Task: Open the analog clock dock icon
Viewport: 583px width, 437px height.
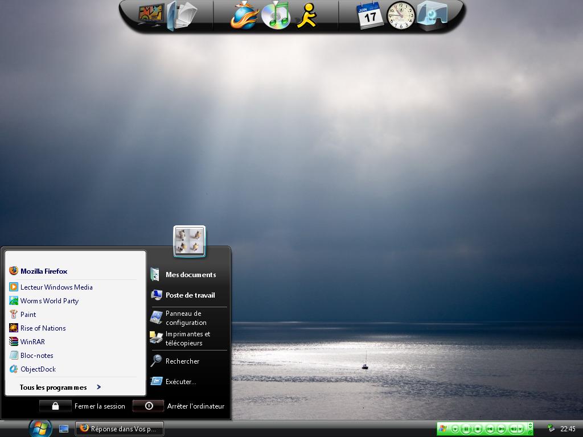Action: [401, 15]
